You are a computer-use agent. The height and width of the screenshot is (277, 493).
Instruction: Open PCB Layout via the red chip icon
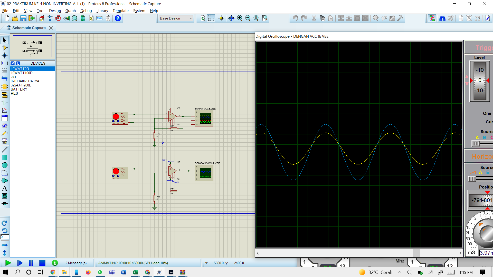(x=58, y=18)
